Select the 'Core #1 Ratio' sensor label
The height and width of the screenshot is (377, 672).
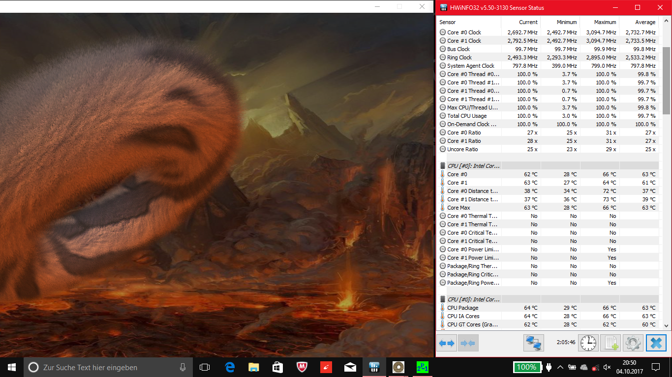pyautogui.click(x=464, y=141)
